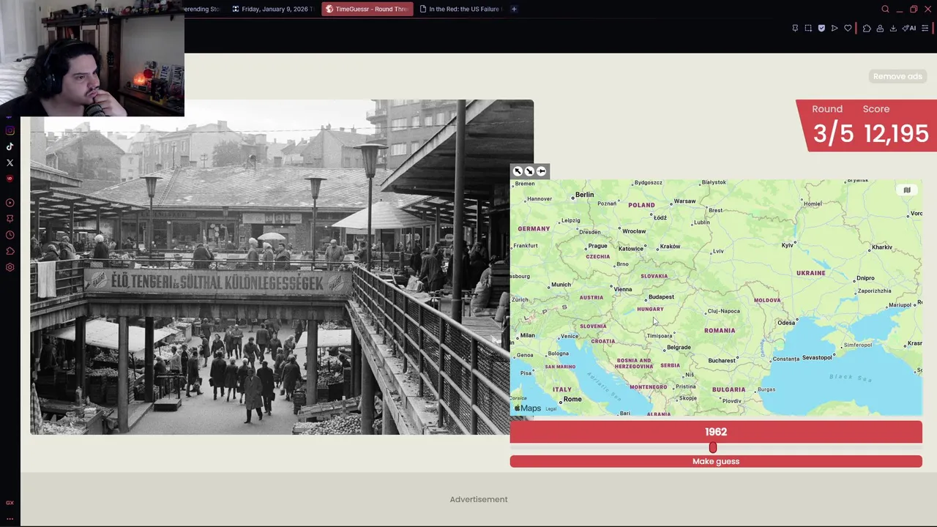This screenshot has width=937, height=527.
Task: Click Sevastopol on the map
Action: point(817,357)
